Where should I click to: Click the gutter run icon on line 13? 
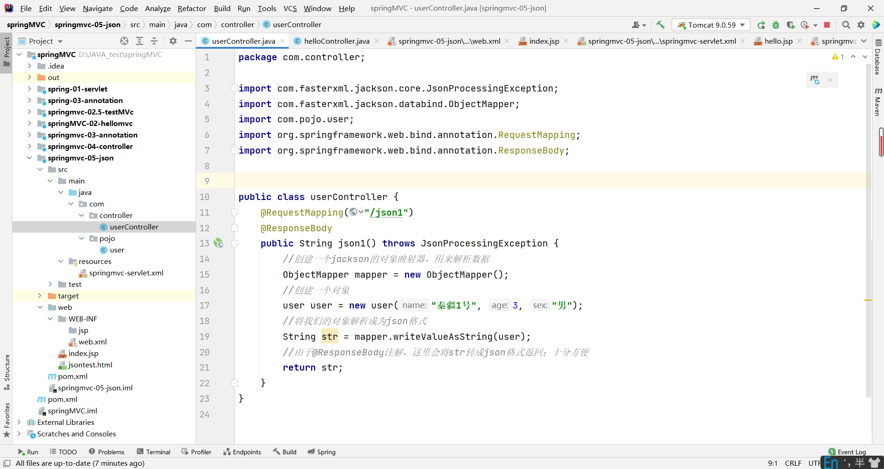pyautogui.click(x=219, y=243)
